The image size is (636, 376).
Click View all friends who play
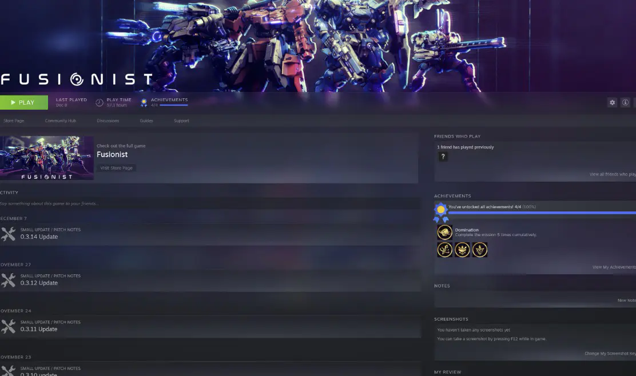pos(613,174)
